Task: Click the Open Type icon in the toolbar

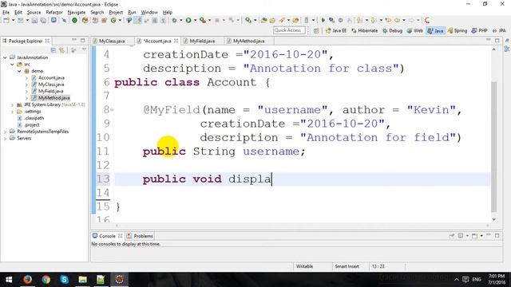Action: click(263, 20)
